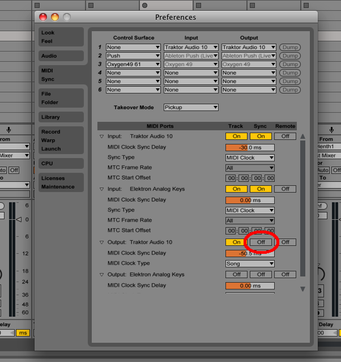
Task: Open the Takeover Mode dropdown
Action: (191, 107)
